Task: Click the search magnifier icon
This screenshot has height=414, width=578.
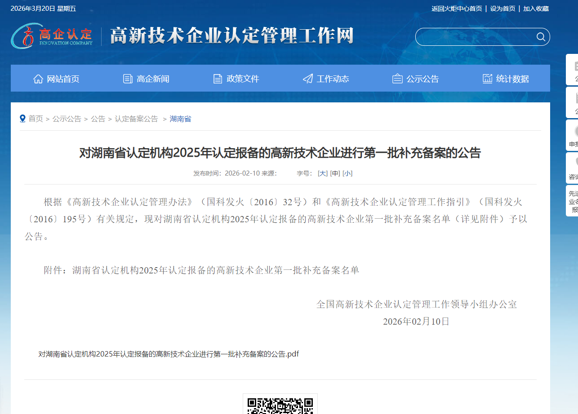Action: (x=540, y=37)
